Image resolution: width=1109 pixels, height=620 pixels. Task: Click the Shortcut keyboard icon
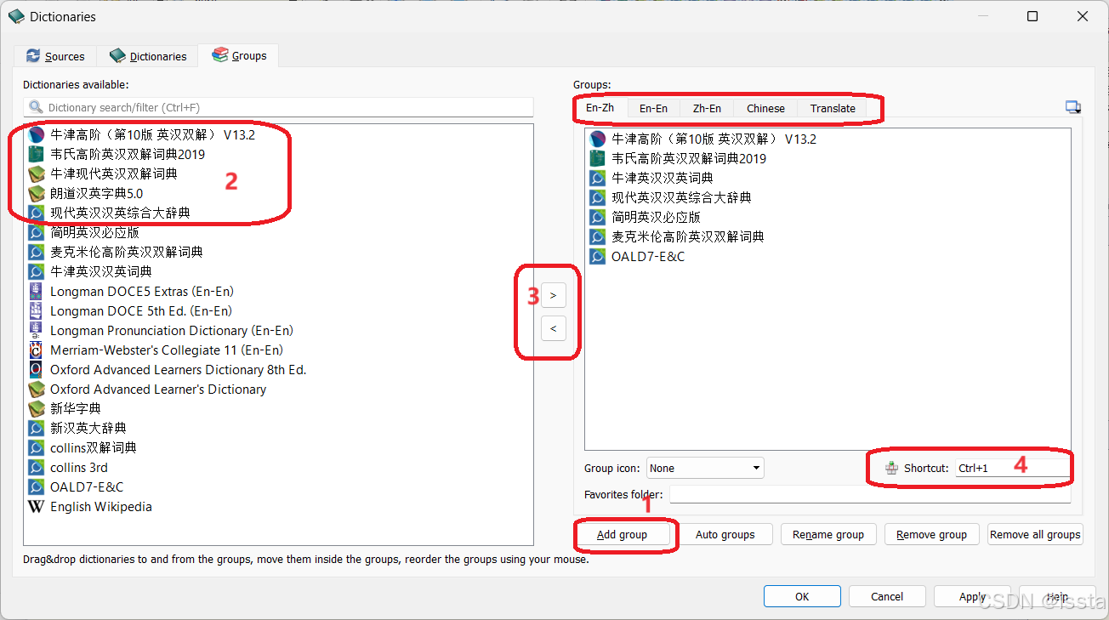point(891,468)
